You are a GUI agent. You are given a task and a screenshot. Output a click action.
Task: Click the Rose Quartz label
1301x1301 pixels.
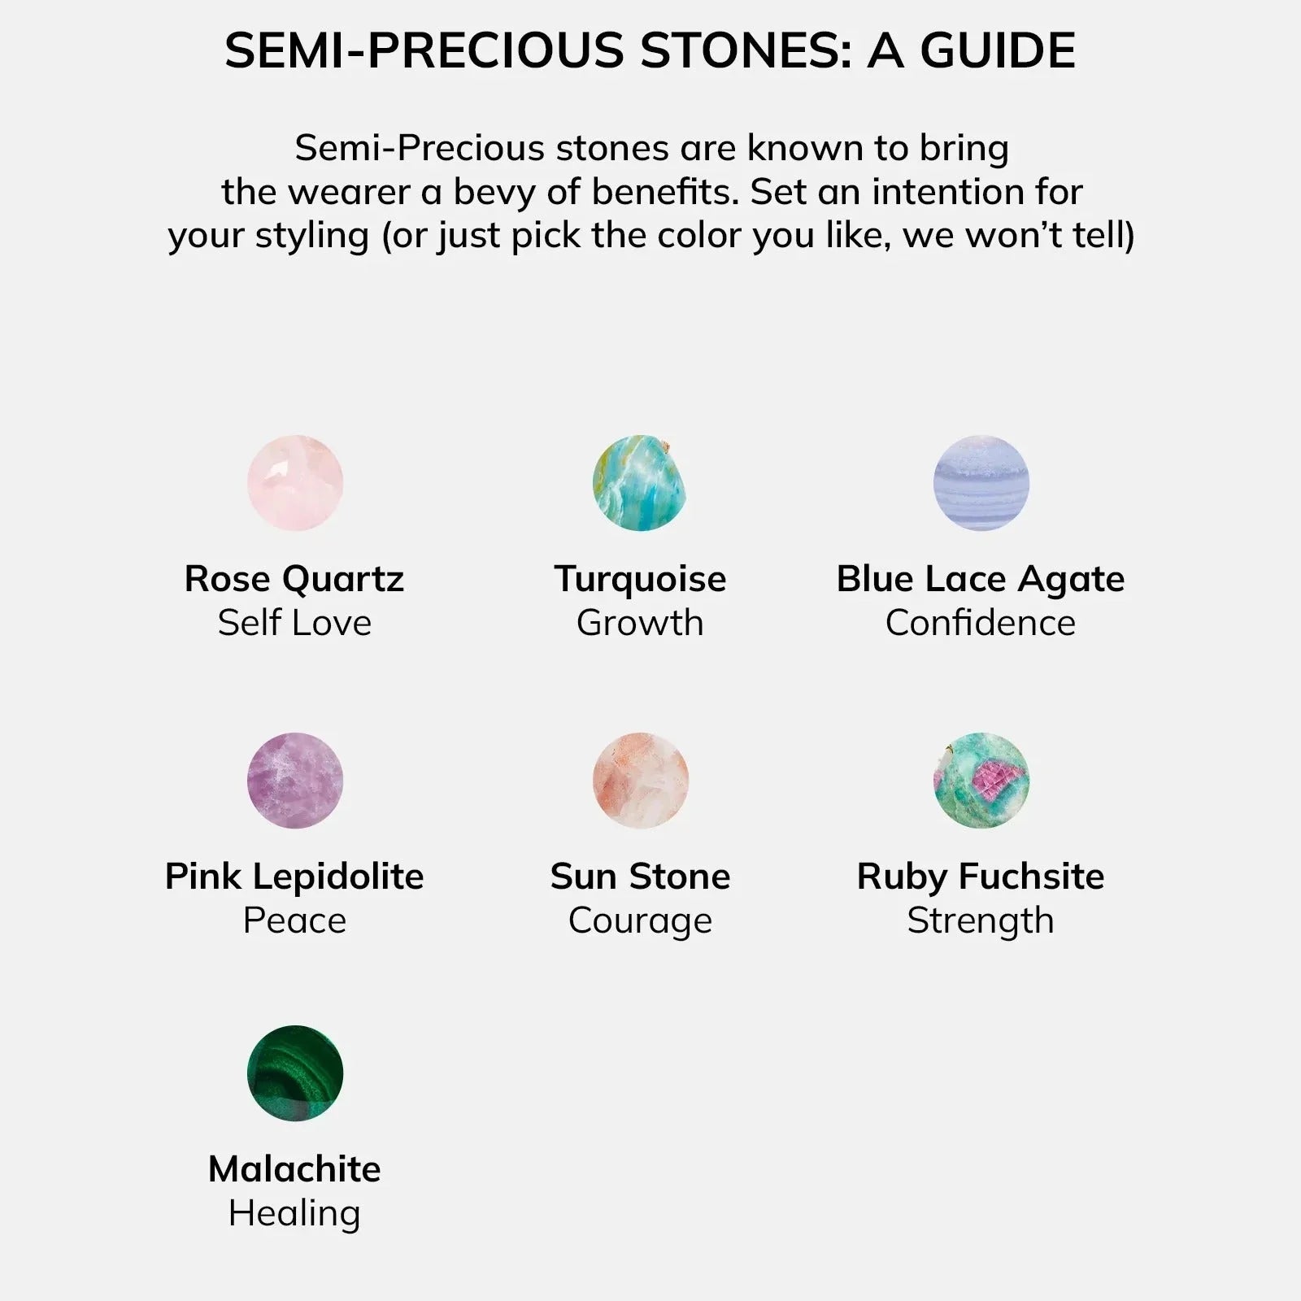294,580
